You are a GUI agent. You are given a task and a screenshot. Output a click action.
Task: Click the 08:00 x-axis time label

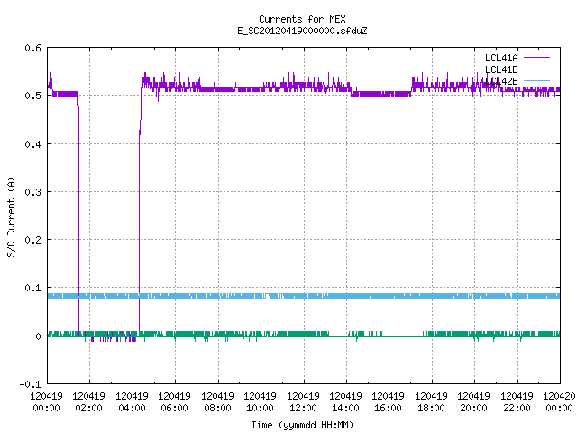click(x=218, y=408)
